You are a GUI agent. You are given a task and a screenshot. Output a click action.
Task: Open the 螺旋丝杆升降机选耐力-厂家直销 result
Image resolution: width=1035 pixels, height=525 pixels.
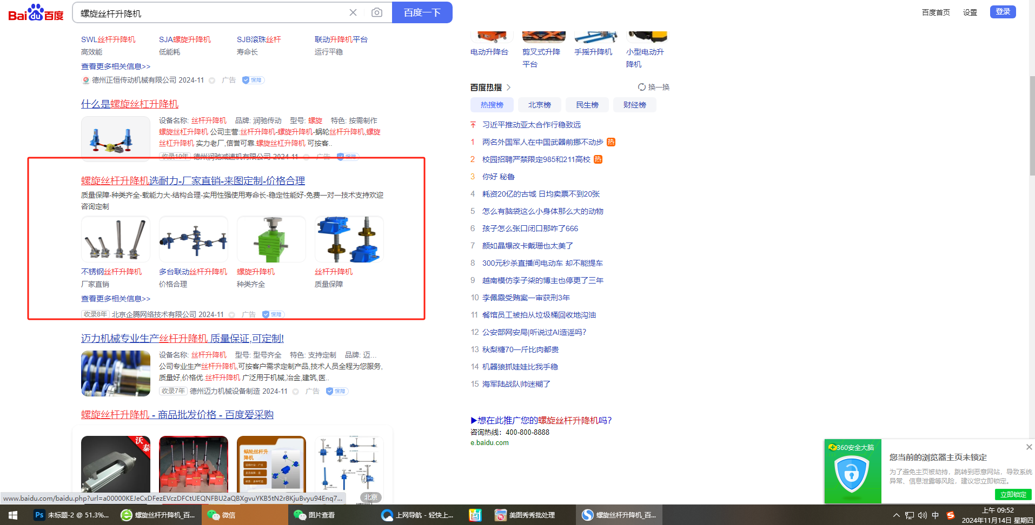193,181
